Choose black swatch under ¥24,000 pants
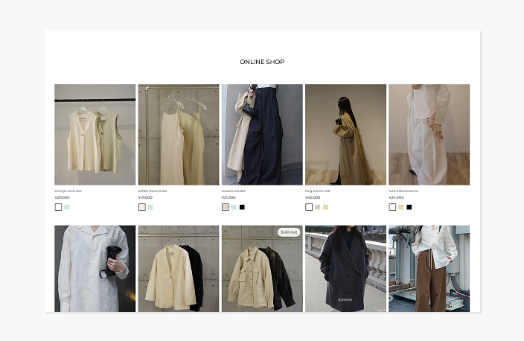This screenshot has height=341, width=524. [409, 207]
